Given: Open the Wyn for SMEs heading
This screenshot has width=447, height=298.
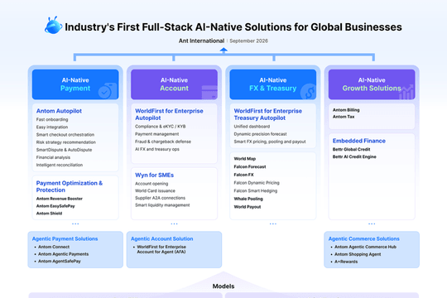Looking at the screenshot, I should [154, 175].
